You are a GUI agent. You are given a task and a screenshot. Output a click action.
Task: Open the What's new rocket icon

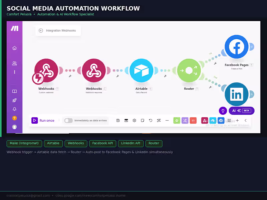[x=14, y=100]
